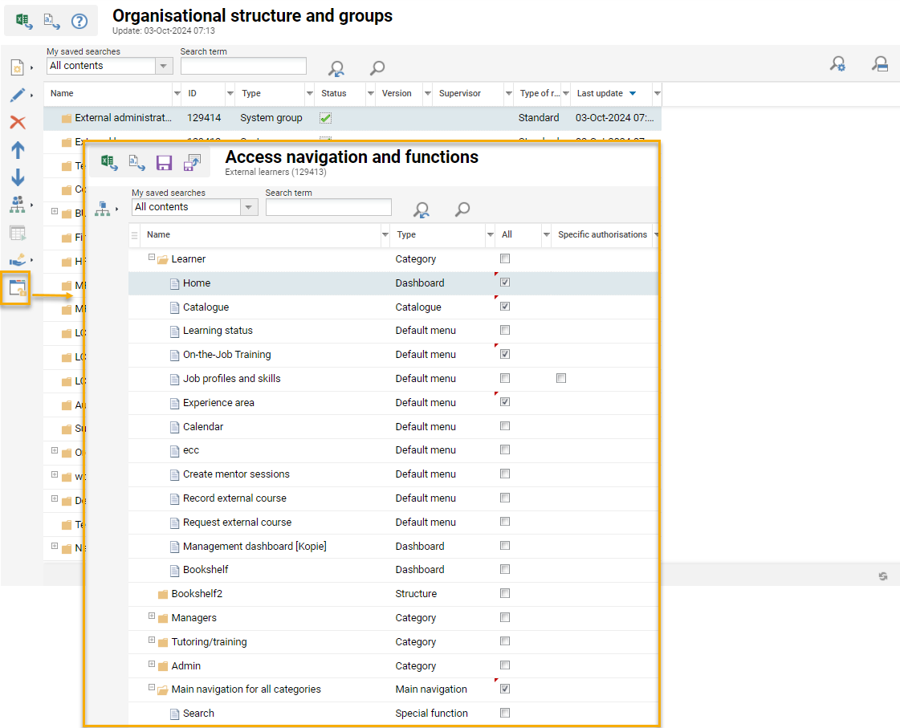
Task: Open saved searches dropdown in inner panel
Action: tap(250, 207)
